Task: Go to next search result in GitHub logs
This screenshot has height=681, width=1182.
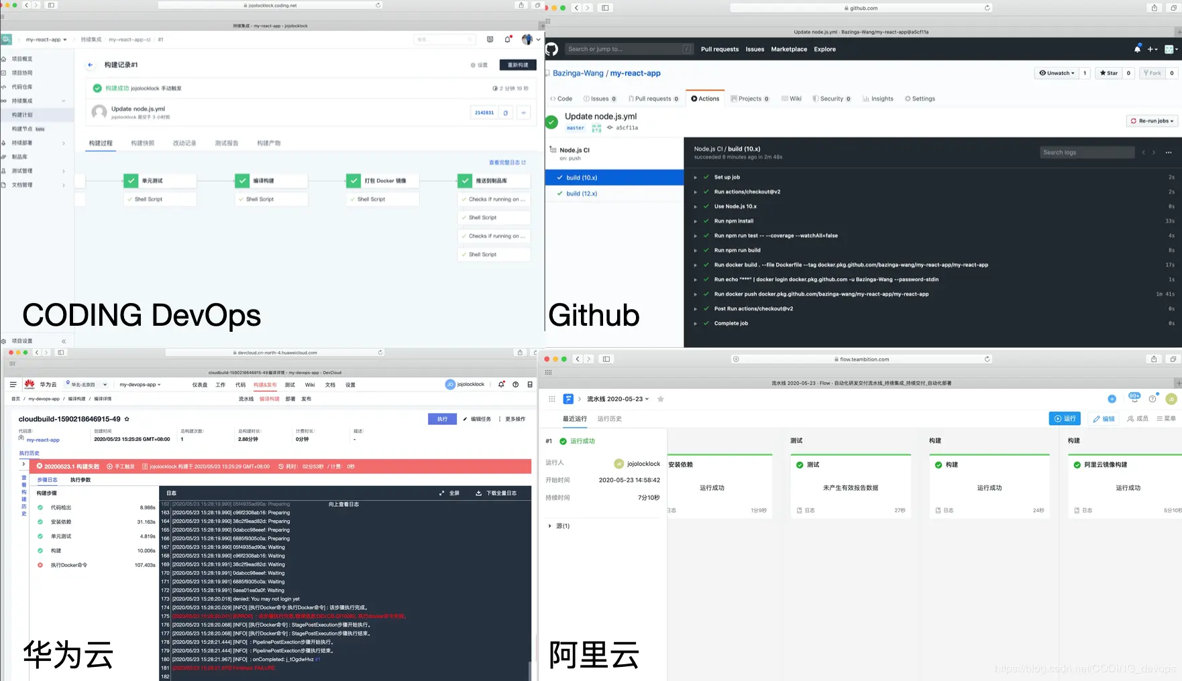Action: [x=1154, y=153]
